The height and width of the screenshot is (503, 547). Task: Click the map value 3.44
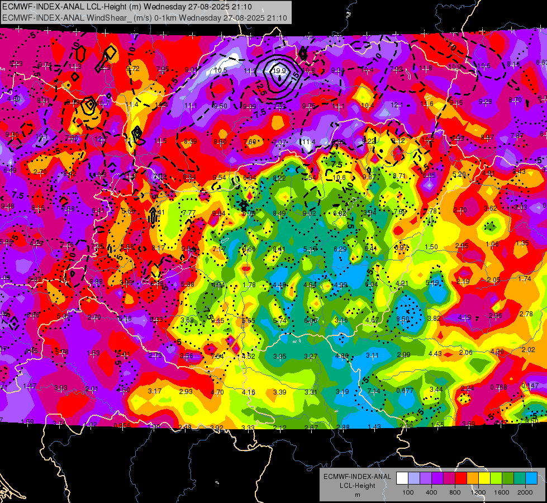[436, 389]
